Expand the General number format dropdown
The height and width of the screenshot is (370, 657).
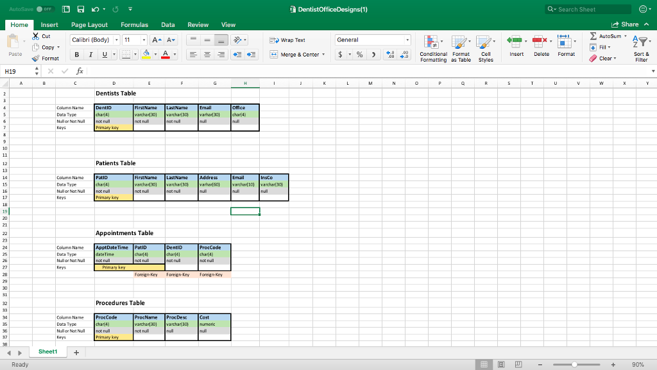[409, 40]
